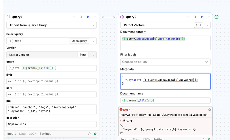This screenshot has width=230, height=140.
Task: Click the query2 vector layers icon
Action: (x=122, y=17)
